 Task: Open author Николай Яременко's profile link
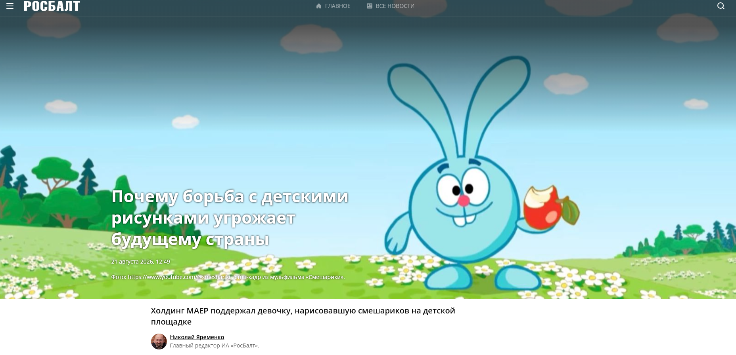197,337
